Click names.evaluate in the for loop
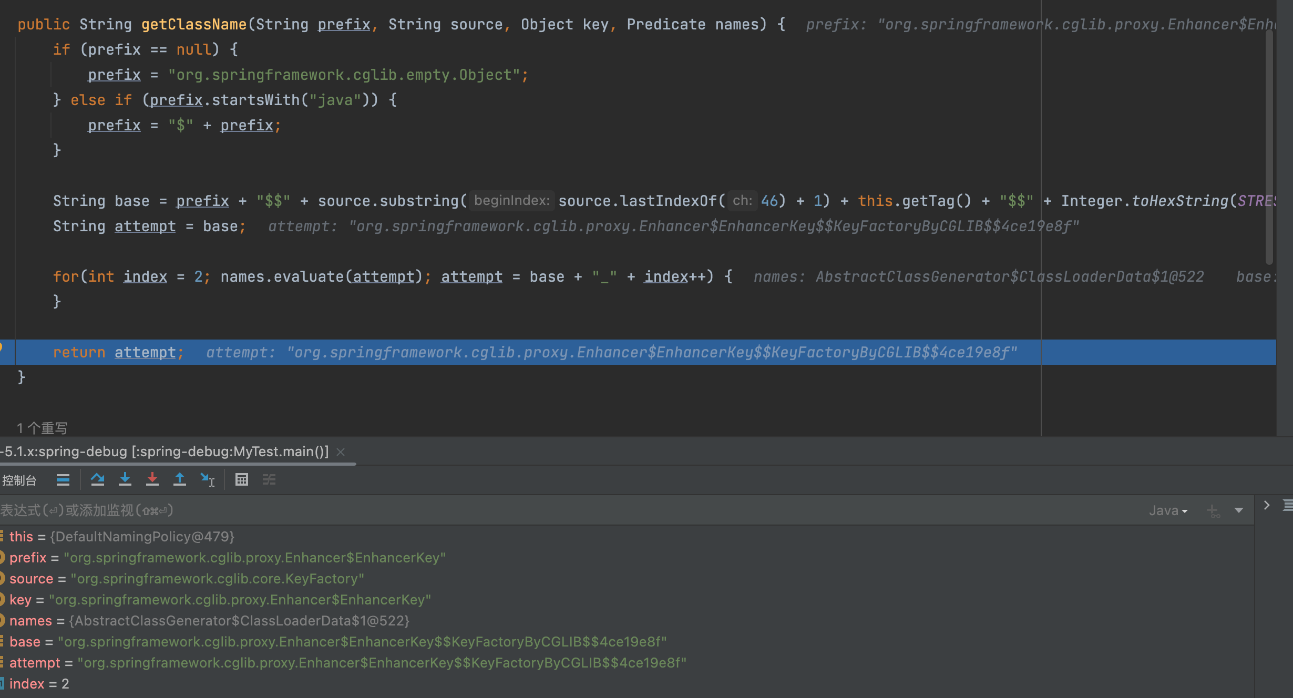 pos(282,277)
